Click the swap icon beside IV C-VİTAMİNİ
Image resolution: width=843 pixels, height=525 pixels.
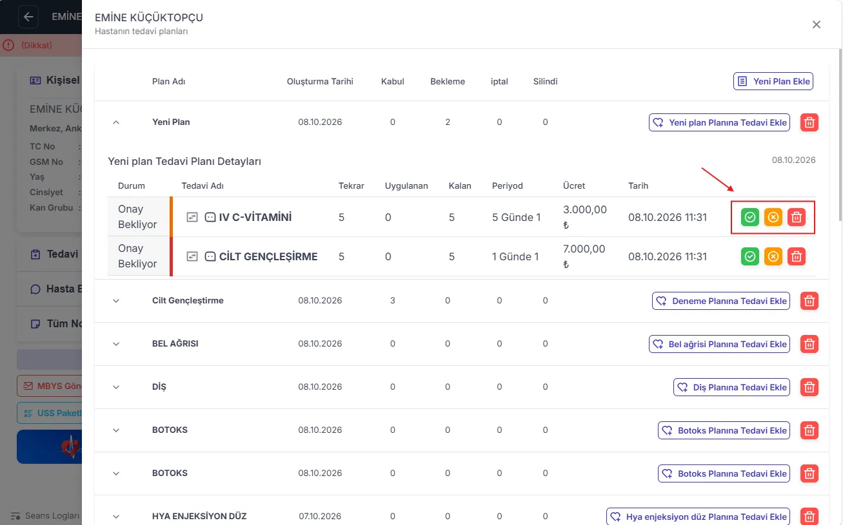[192, 217]
